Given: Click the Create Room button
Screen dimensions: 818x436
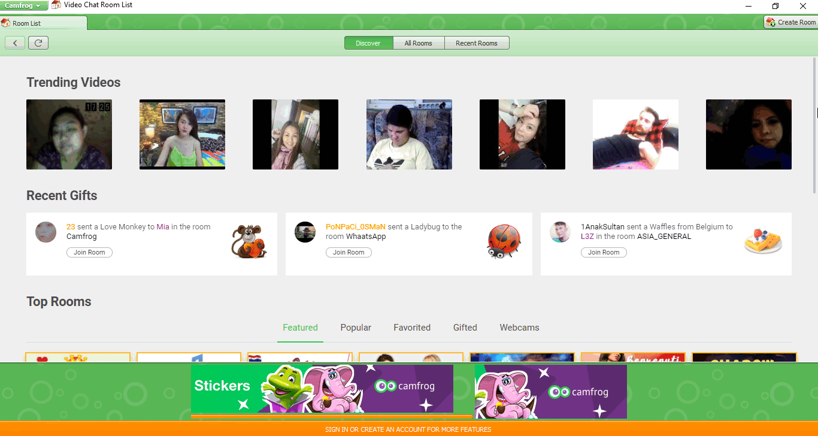Looking at the screenshot, I should [x=791, y=22].
